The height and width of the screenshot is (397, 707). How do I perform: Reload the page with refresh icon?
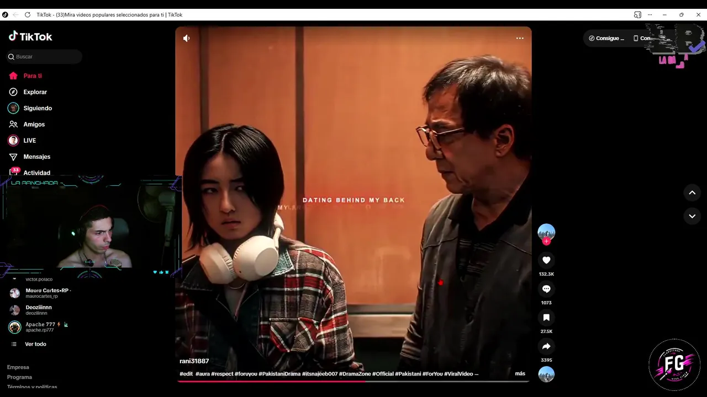point(28,15)
